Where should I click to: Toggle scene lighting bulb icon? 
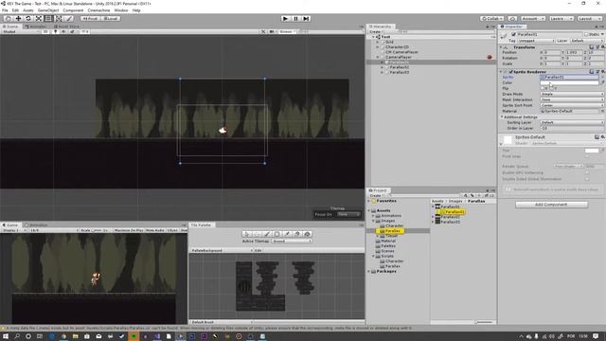pos(55,31)
